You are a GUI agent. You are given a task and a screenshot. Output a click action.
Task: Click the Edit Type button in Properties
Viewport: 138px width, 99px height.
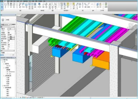click(13, 25)
